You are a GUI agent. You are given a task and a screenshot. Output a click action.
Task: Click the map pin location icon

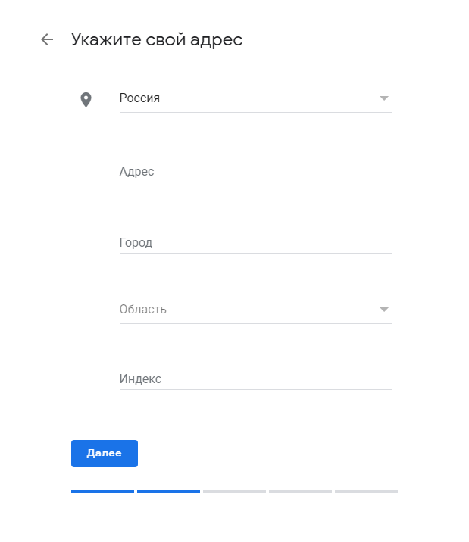(x=86, y=99)
